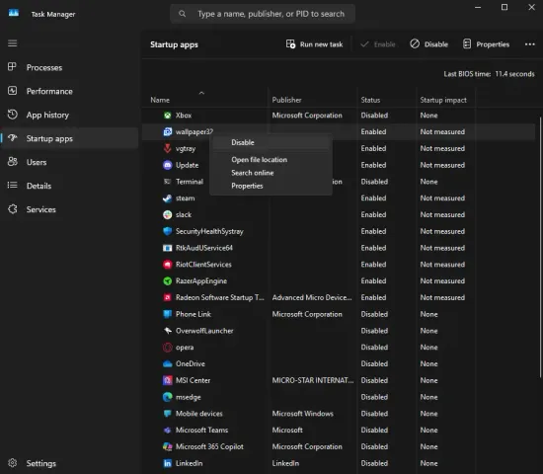Click Not measured in the slack row
This screenshot has height=474, width=543.
[442, 215]
